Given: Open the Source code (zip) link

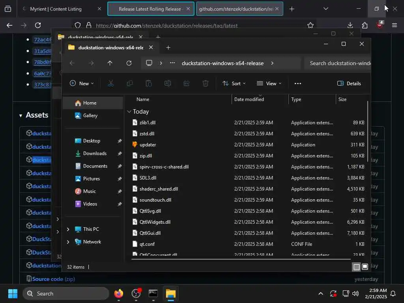Looking at the screenshot, I should pyautogui.click(x=53, y=279).
